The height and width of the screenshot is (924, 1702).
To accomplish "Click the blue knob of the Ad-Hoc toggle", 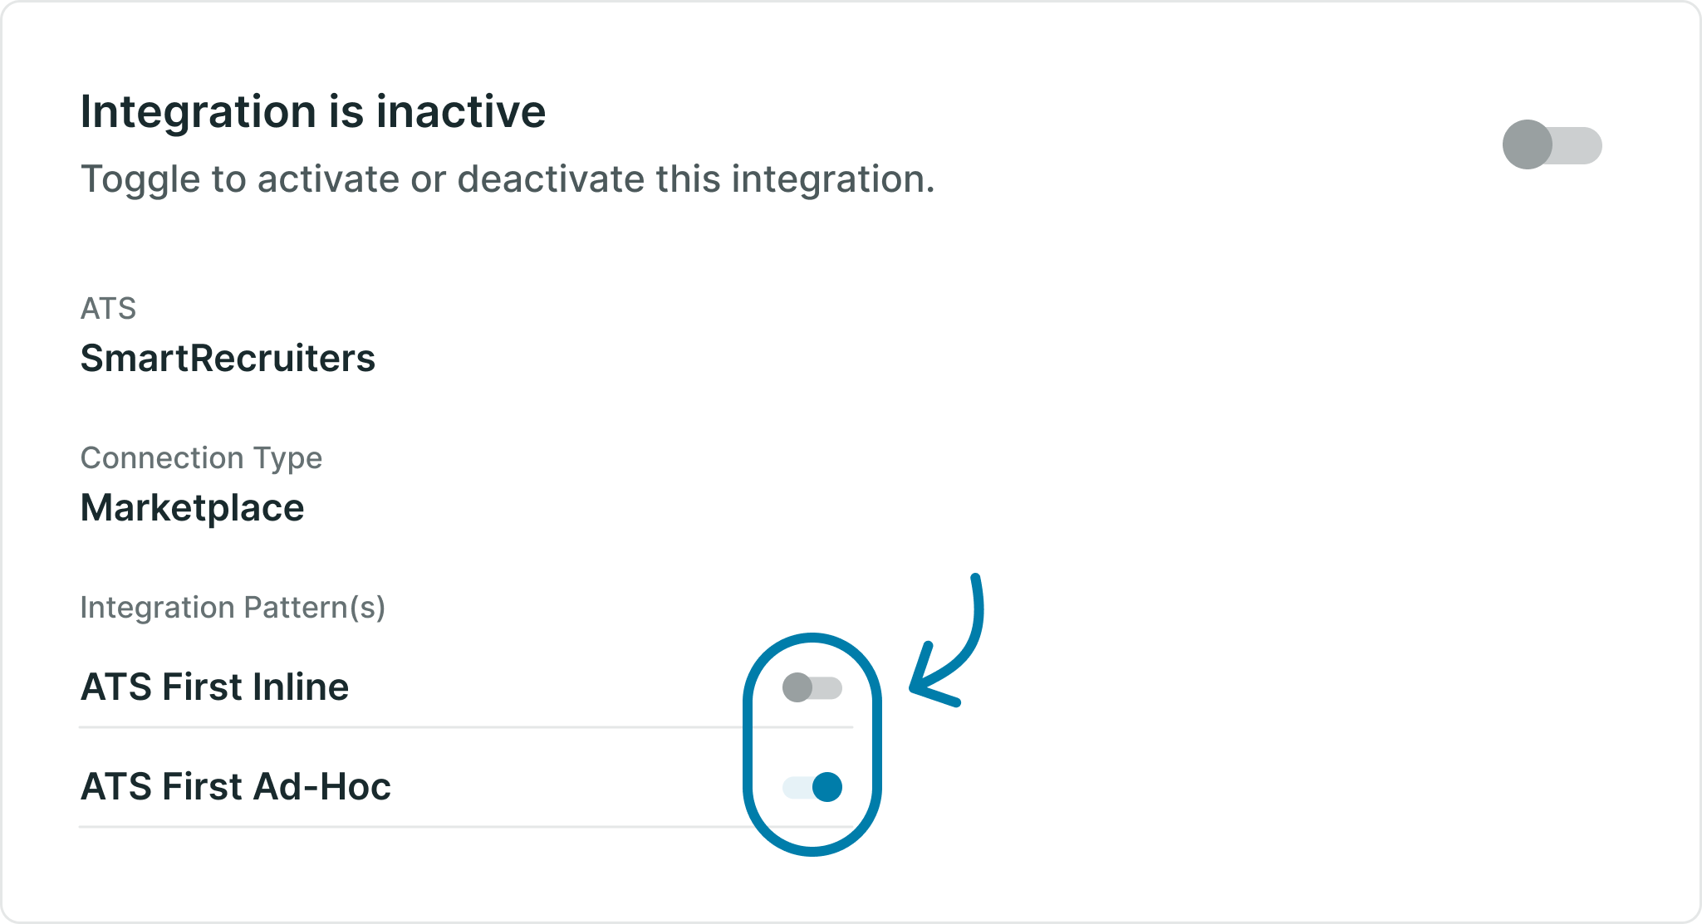I will tap(826, 787).
